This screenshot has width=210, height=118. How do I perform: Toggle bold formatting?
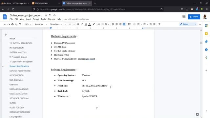[x=78, y=24]
